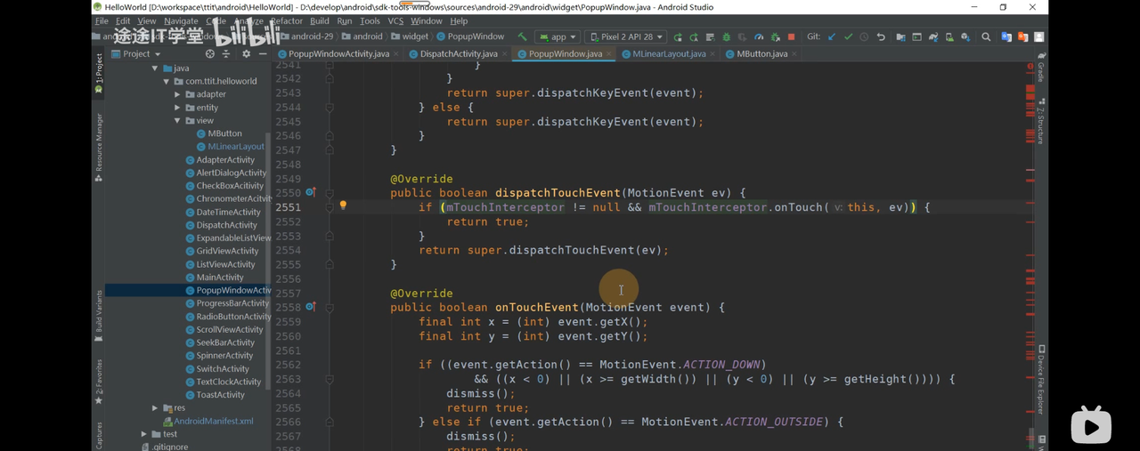Click the lightbulb intention icon on line 2551
1140x451 pixels.
coord(343,206)
